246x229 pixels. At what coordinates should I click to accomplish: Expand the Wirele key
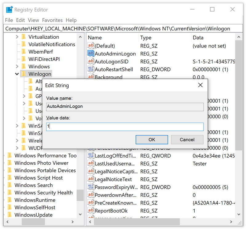17,140
